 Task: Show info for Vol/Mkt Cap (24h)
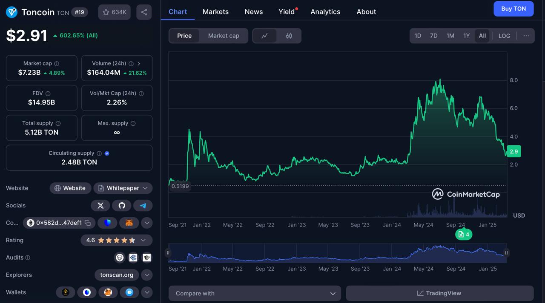click(141, 93)
